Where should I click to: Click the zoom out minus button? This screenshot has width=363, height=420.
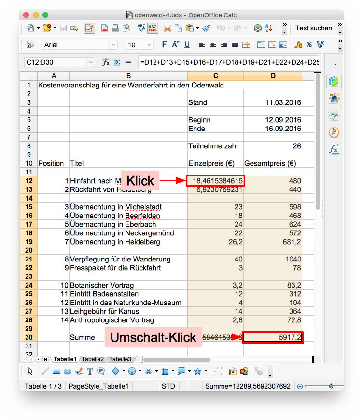(x=300, y=386)
